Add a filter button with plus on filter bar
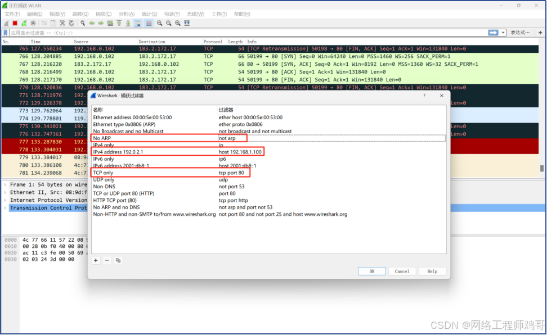 point(540,33)
